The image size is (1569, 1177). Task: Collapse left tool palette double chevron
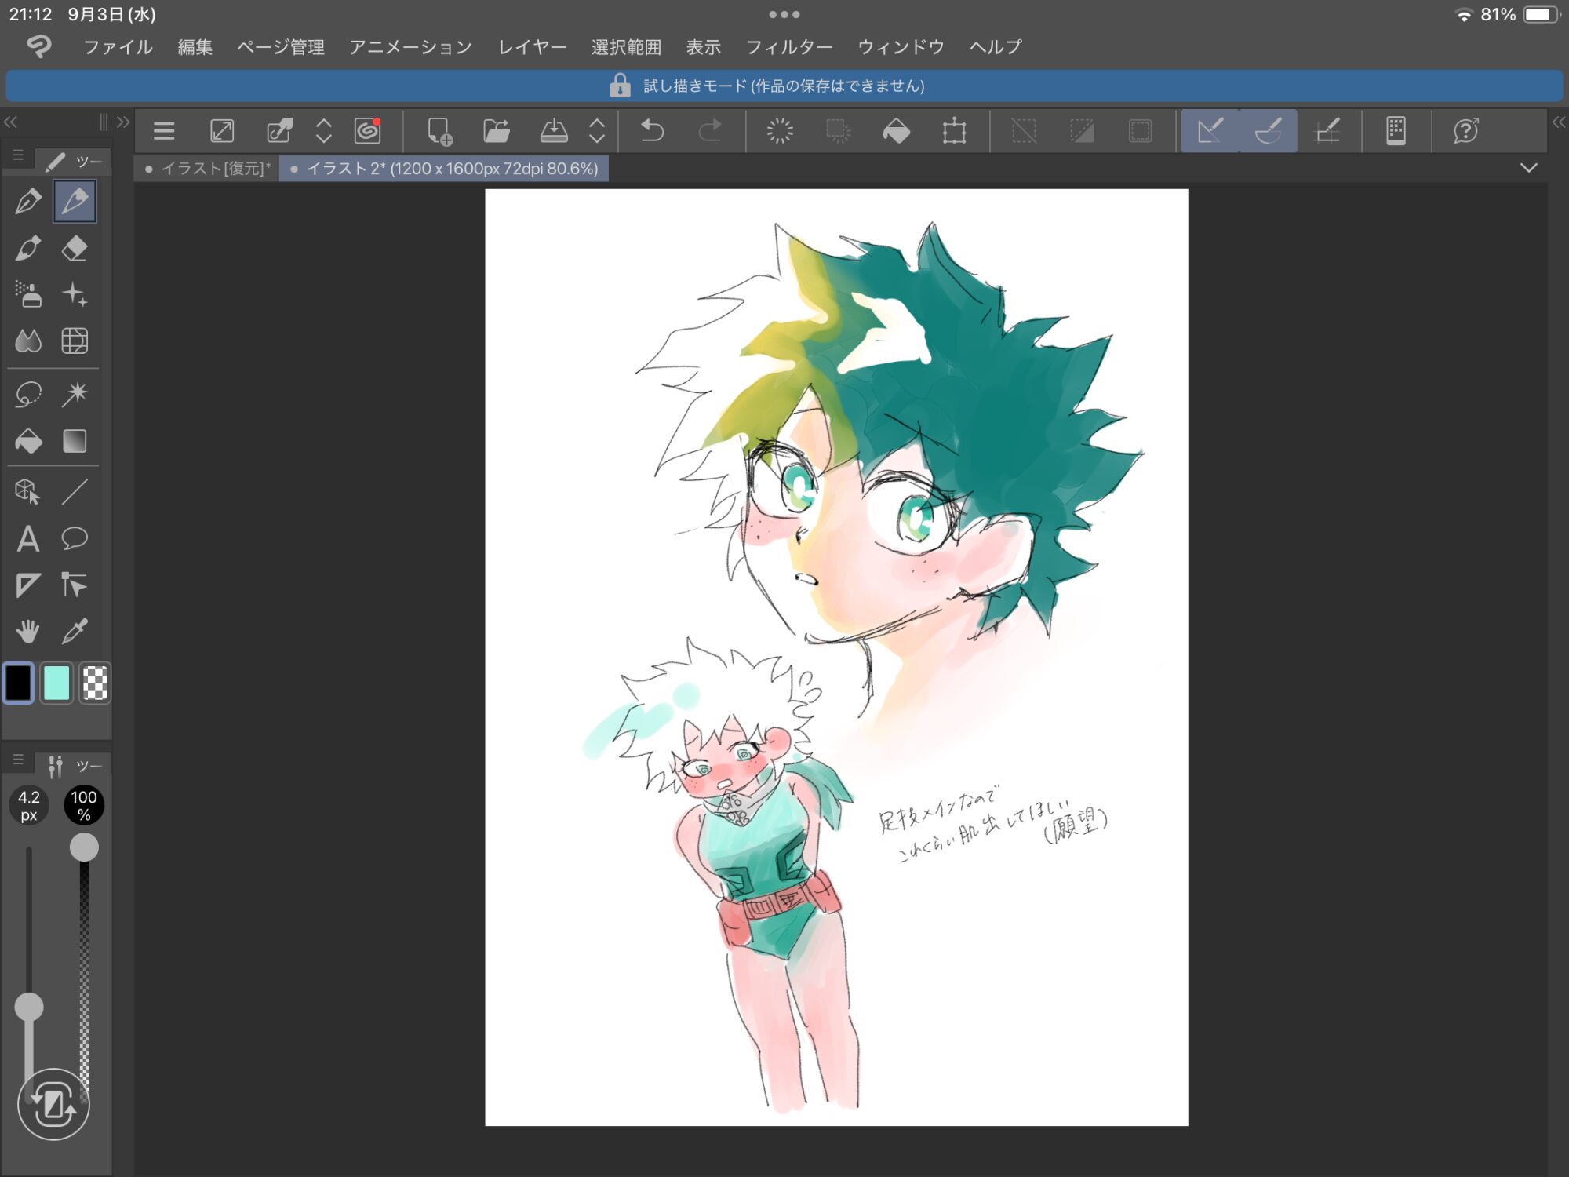click(11, 122)
